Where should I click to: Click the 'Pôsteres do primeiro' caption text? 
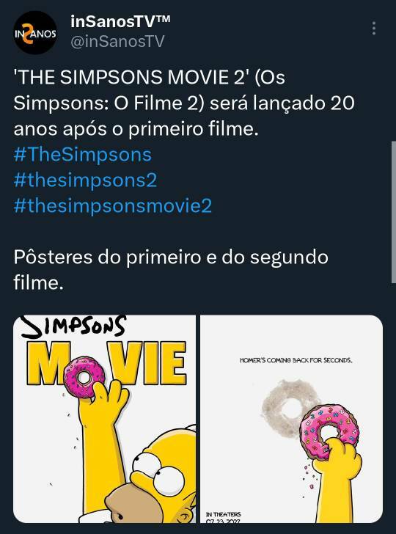(x=171, y=270)
